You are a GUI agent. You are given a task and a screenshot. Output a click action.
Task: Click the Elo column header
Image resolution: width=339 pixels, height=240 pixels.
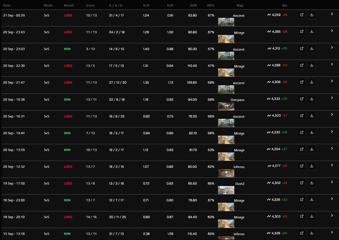(x=284, y=5)
